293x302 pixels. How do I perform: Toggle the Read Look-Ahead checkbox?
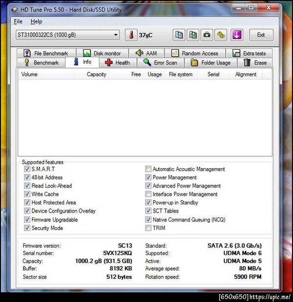coord(27,186)
